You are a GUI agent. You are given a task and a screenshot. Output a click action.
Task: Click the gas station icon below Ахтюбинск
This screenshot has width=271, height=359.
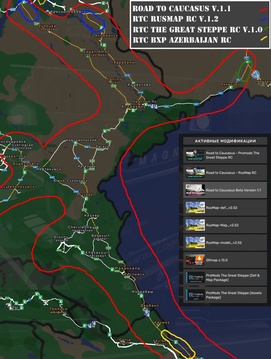(105, 45)
